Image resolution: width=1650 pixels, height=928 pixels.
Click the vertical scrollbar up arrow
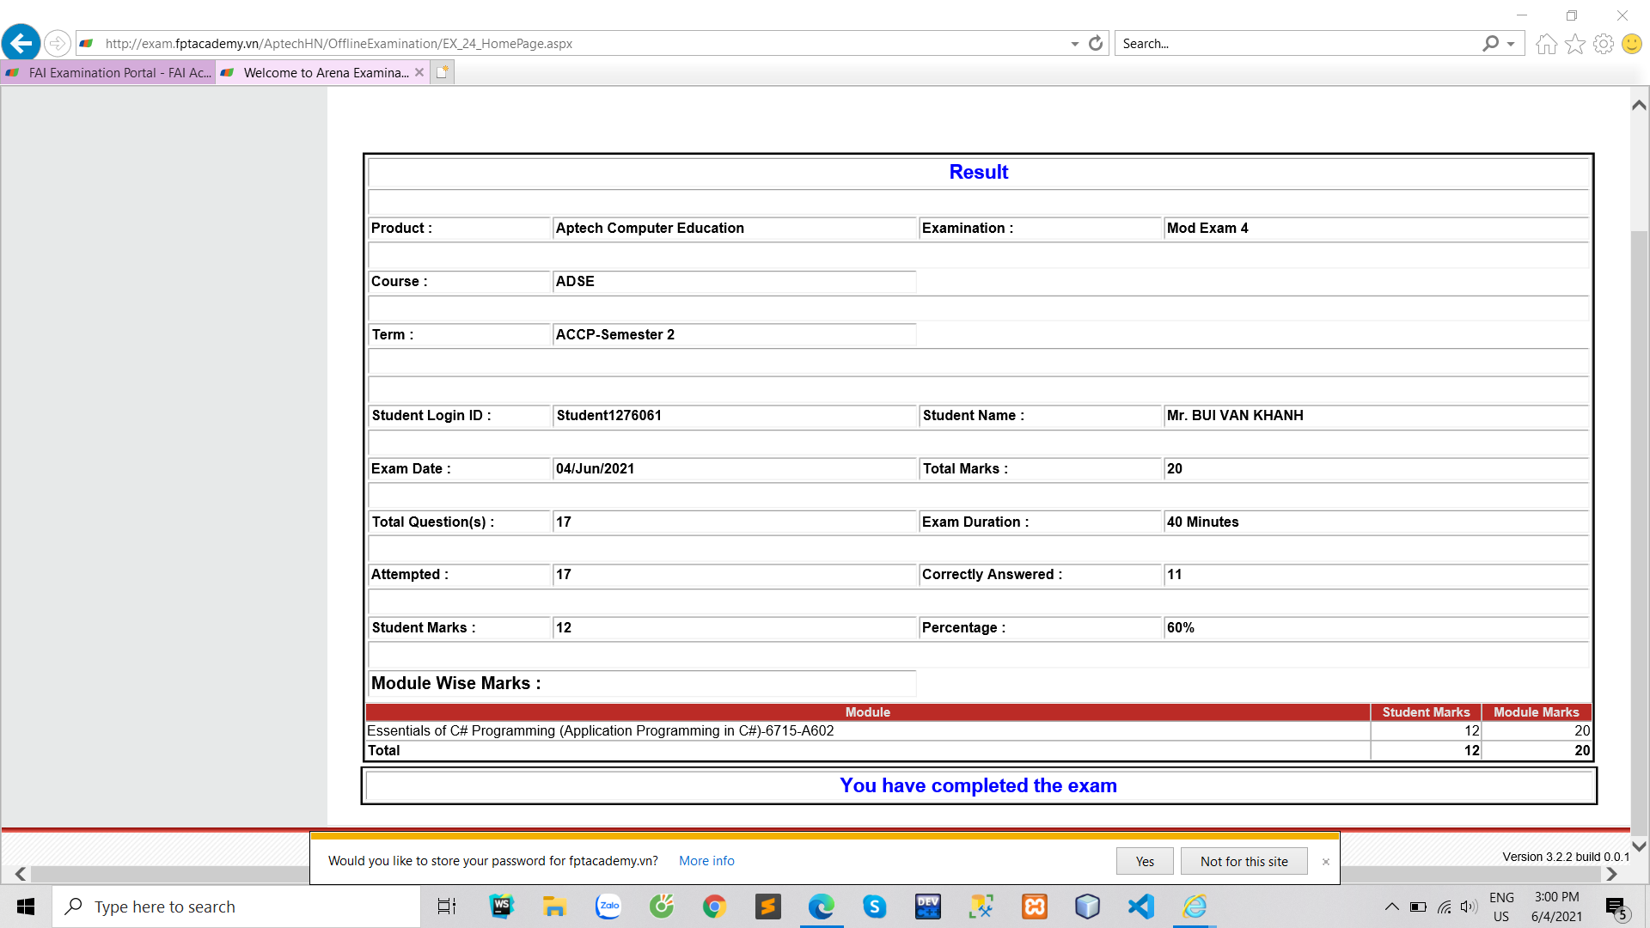click(1639, 105)
